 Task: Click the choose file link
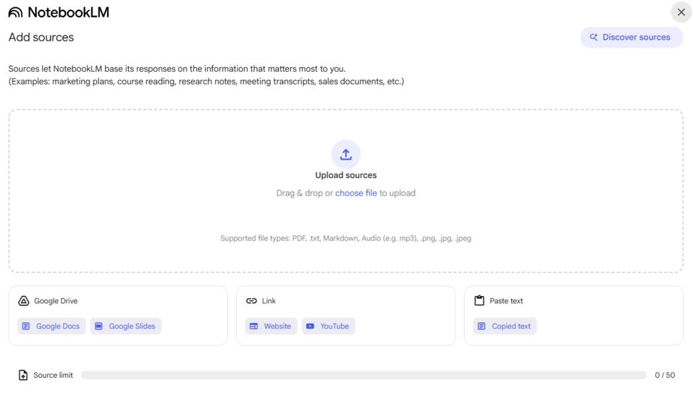(356, 193)
